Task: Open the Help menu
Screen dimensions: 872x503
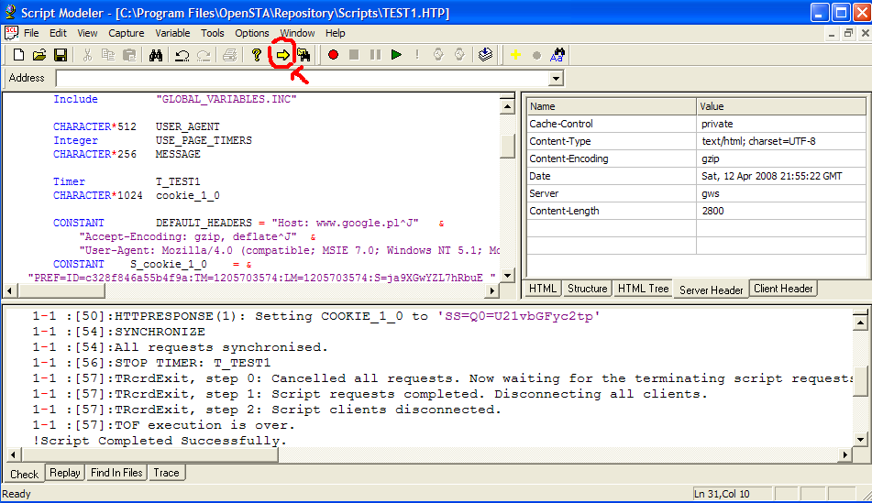Action: tap(336, 33)
